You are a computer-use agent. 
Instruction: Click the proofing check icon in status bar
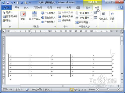[x=27, y=89]
